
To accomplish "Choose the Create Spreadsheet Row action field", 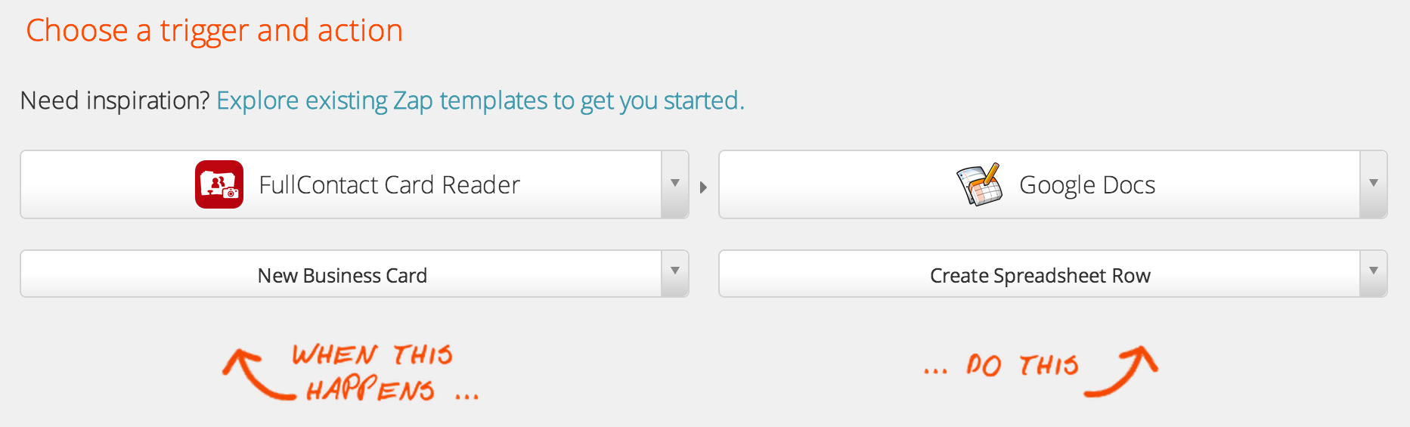I will tap(1040, 275).
